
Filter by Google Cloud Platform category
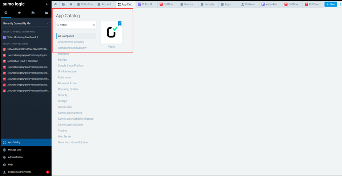pyautogui.click(x=71, y=65)
